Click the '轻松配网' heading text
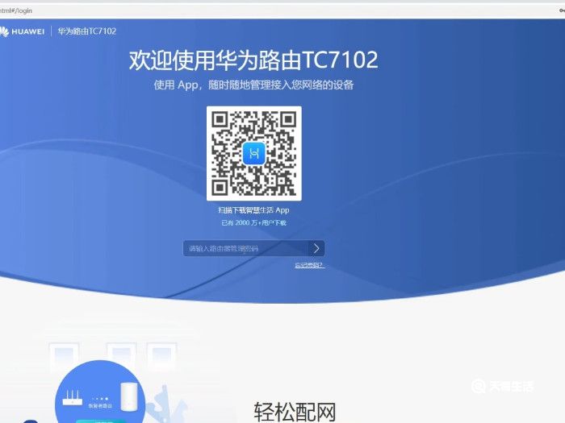The image size is (565, 423). point(295,413)
